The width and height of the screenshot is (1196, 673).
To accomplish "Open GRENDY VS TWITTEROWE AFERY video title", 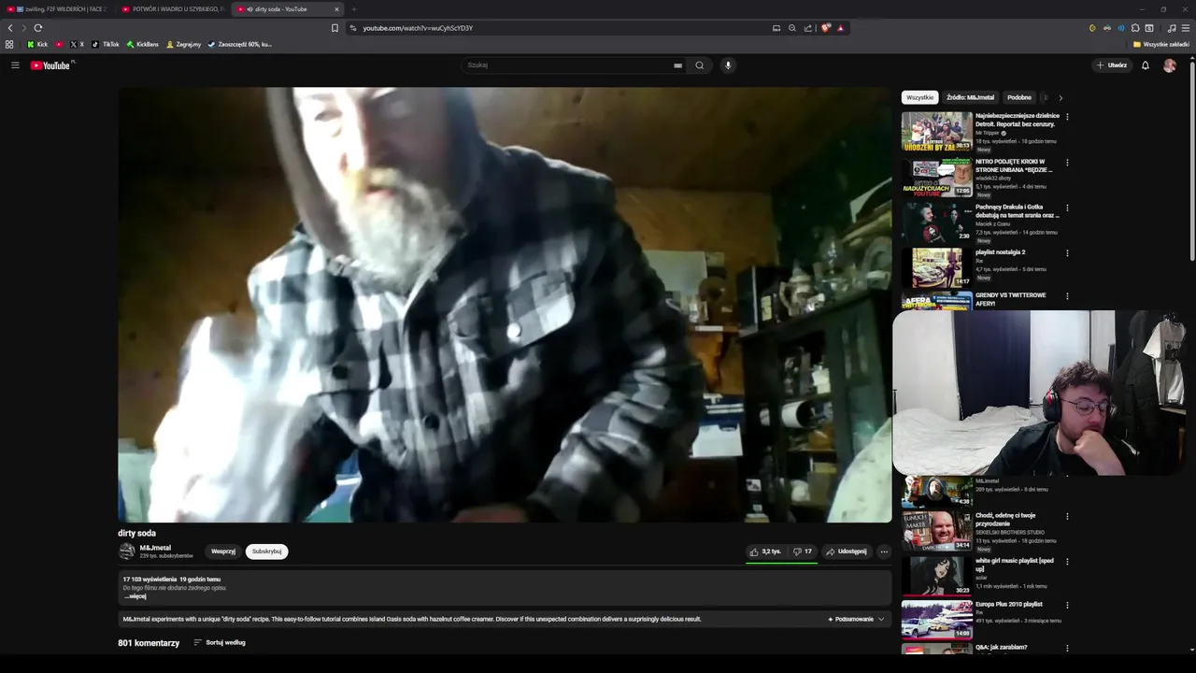I will pyautogui.click(x=1011, y=299).
